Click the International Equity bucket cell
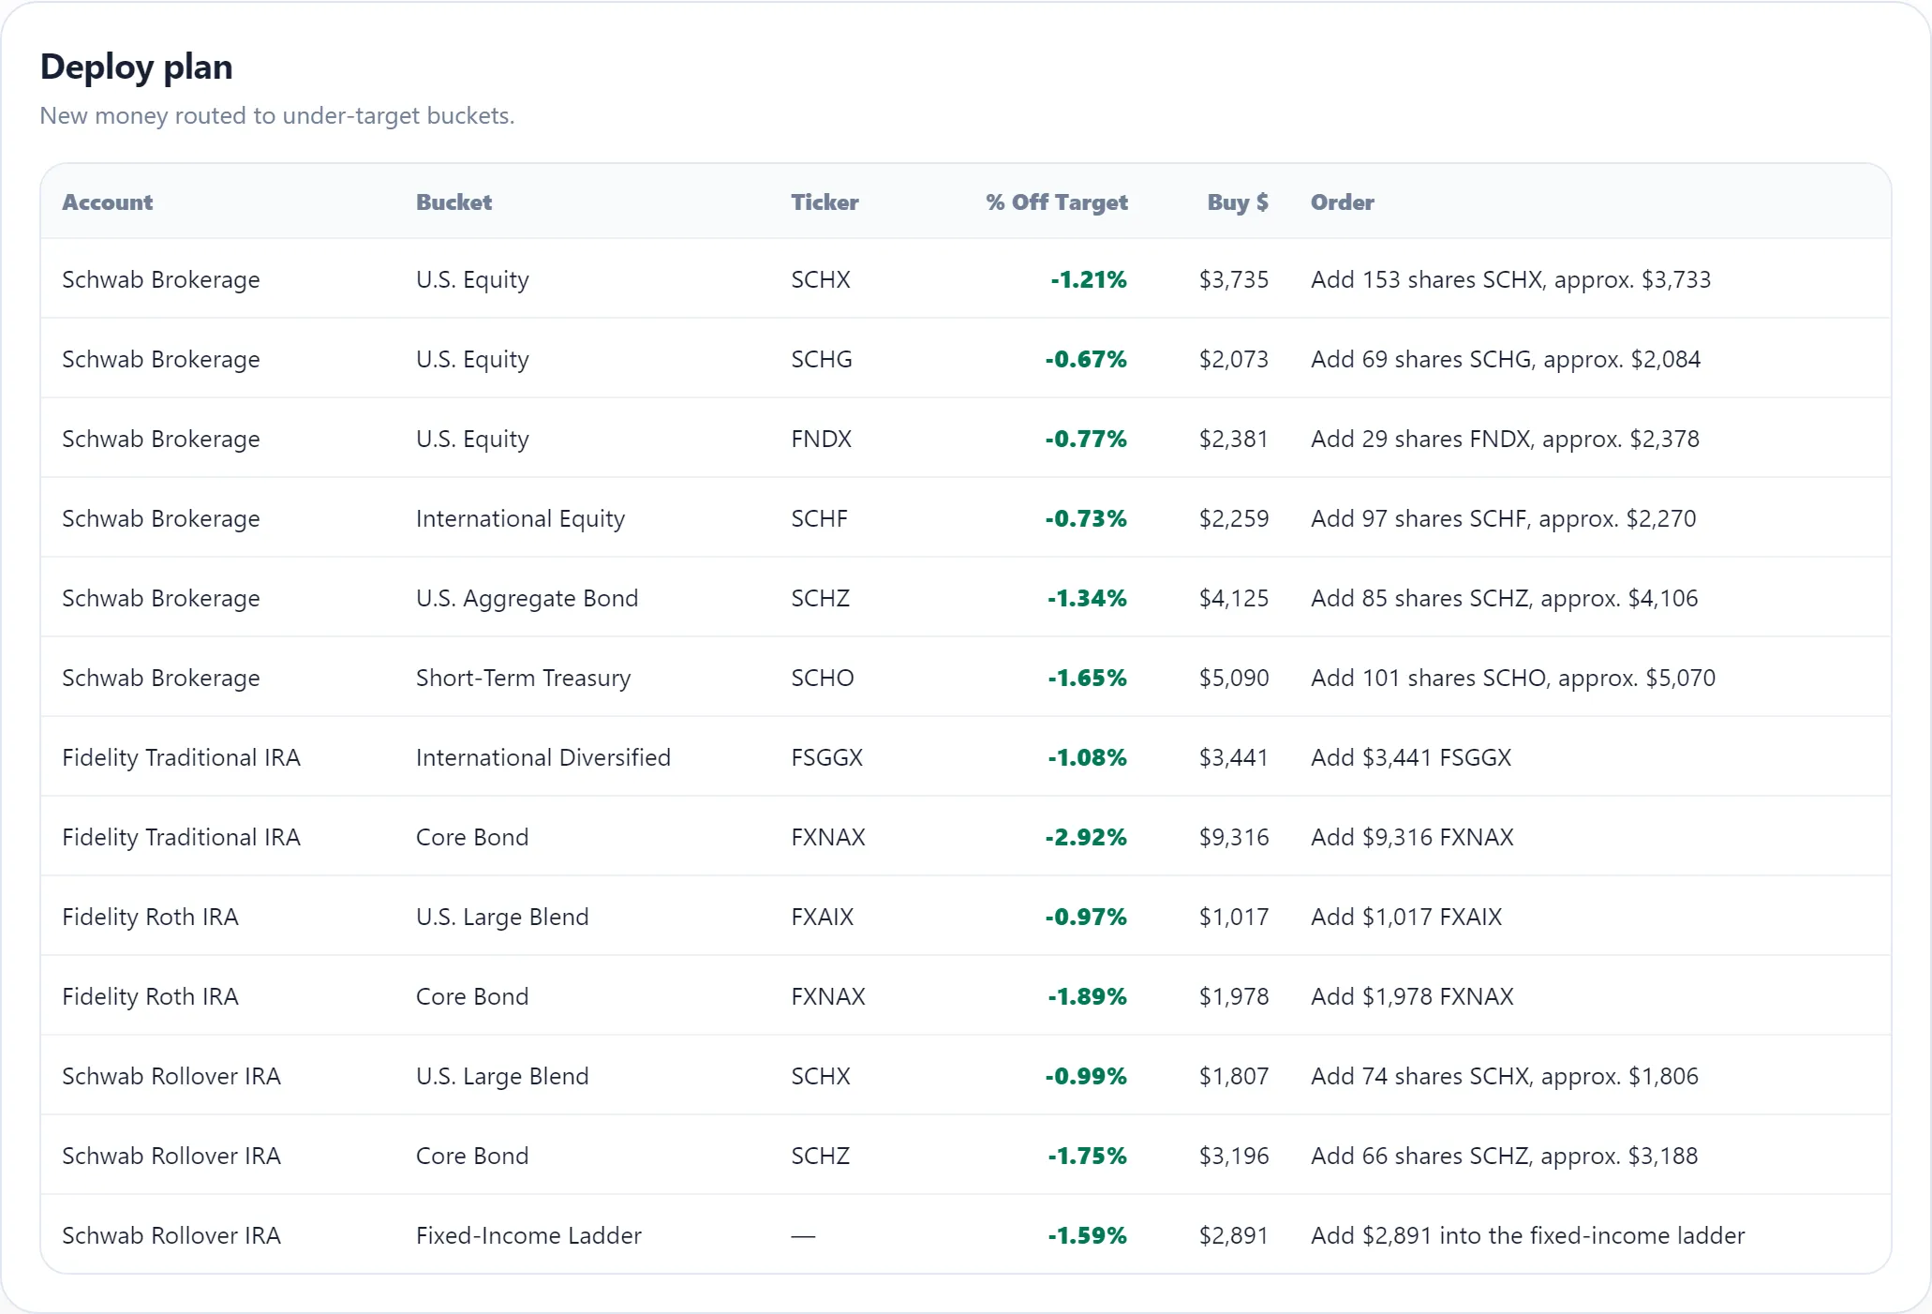 [520, 519]
